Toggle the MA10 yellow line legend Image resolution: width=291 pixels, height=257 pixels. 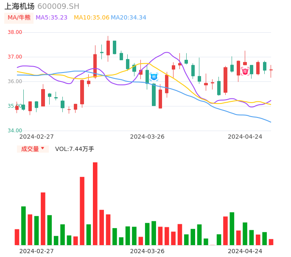tap(91, 18)
